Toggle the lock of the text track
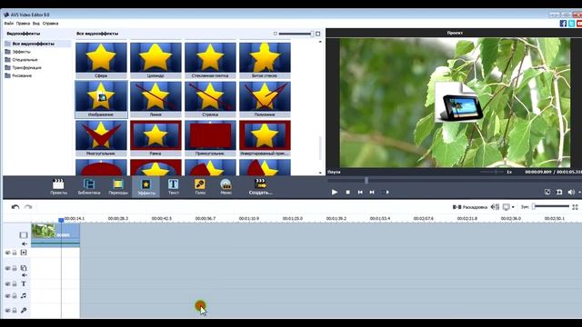 pyautogui.click(x=15, y=284)
